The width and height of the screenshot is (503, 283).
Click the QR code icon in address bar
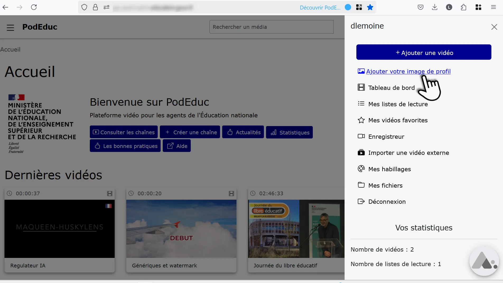359,7
